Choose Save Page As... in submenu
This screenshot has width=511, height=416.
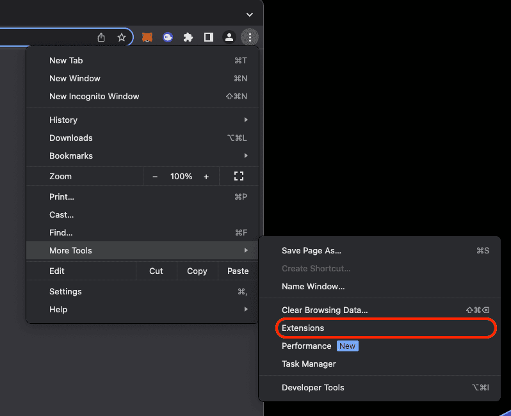coord(380,250)
